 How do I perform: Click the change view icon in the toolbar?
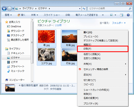(x=111, y=15)
